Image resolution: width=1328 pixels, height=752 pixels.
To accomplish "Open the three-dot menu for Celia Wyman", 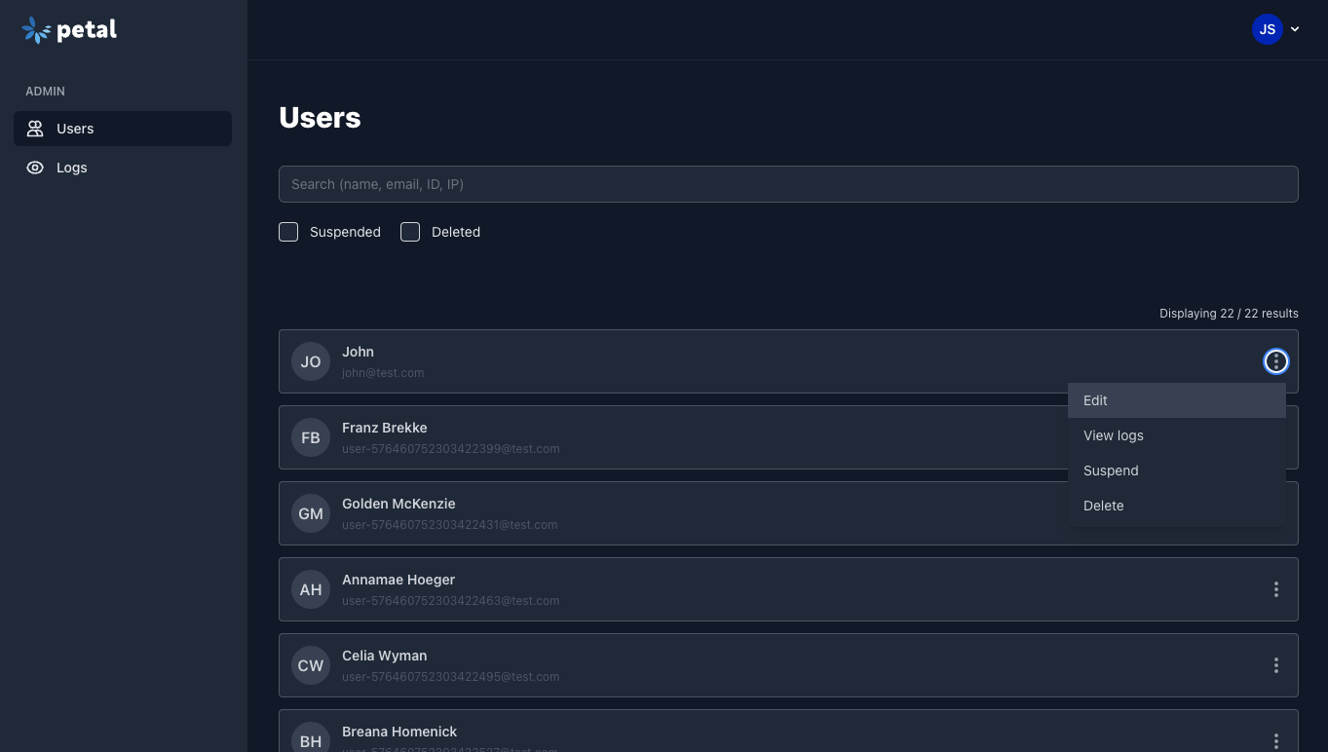I will point(1275,665).
